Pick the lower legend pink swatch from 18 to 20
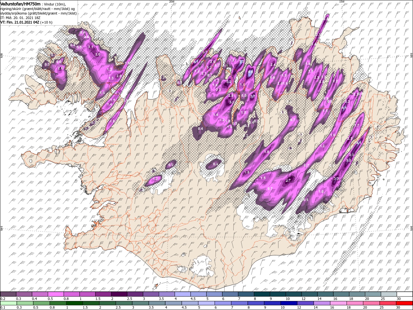413x310 pixels. [354, 303]
